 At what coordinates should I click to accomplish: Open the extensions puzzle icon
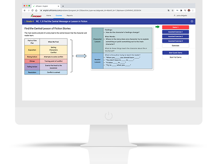181,10
